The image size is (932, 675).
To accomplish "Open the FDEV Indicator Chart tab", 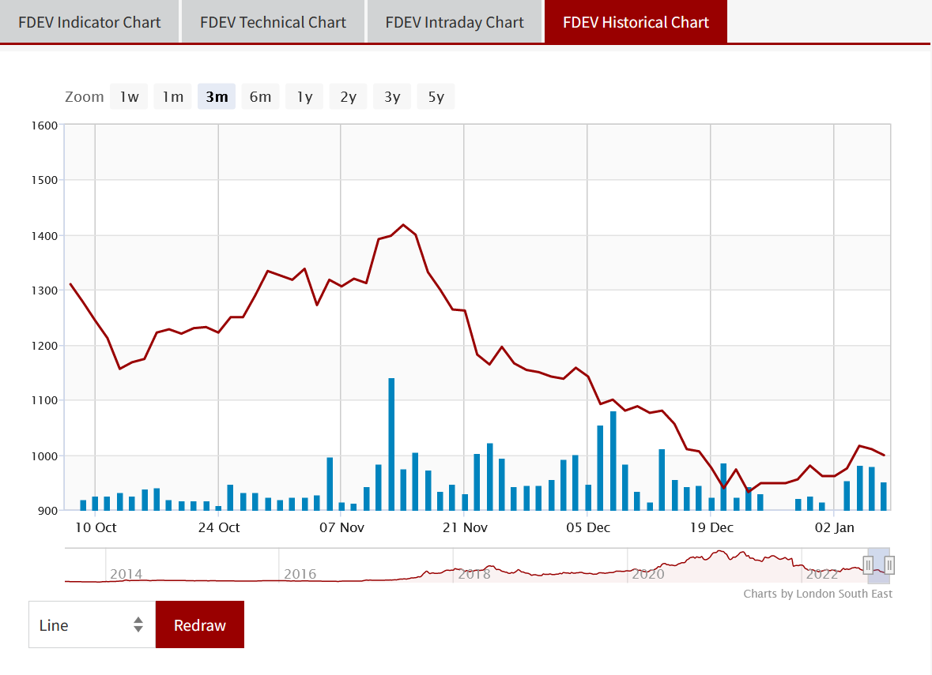I will (x=89, y=22).
